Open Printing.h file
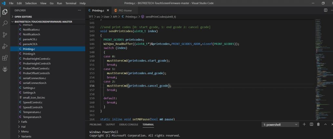Viewport: 333px width, 139px height. (x=48, y=54)
